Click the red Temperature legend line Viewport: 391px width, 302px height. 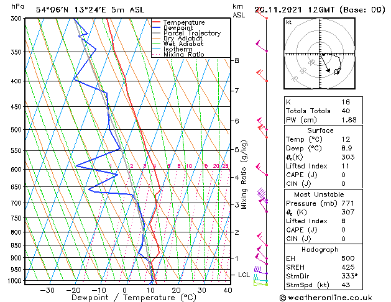pyautogui.click(x=157, y=22)
